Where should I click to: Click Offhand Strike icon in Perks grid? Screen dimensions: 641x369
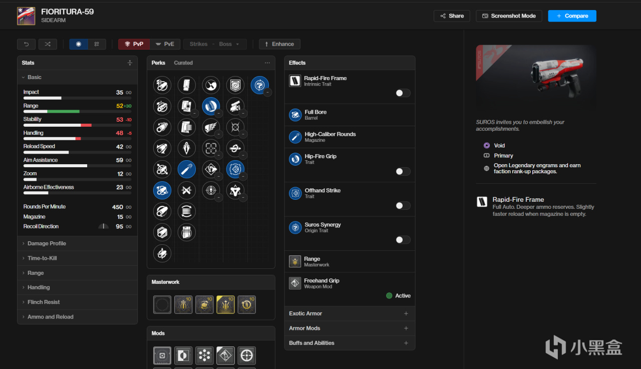pos(235,169)
